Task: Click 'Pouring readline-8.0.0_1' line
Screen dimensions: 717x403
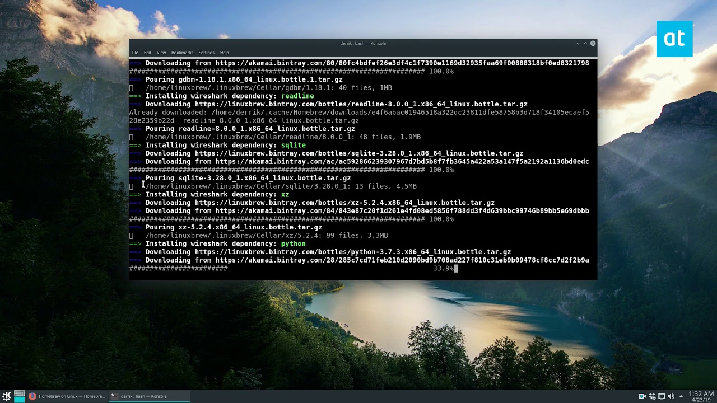Action: (x=250, y=129)
